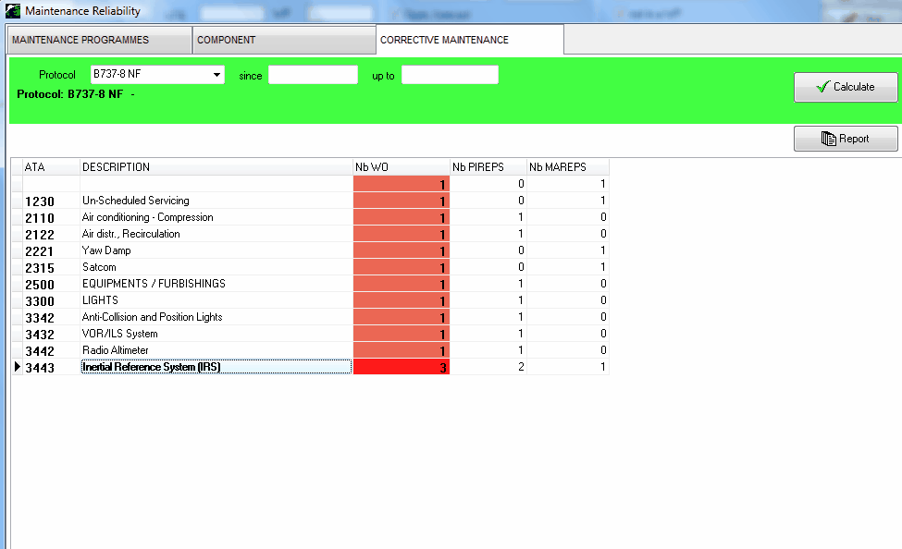Screen dimensions: 902x549
Task: Sort by the Nb WO column header
Action: point(402,167)
